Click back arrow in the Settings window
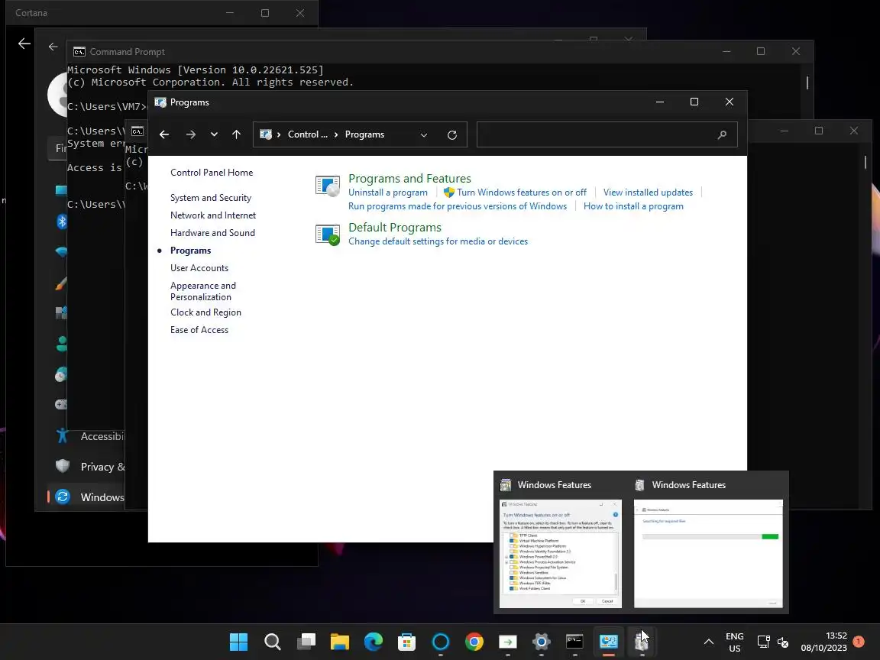Screen dimensions: 880x660 (x=53, y=47)
